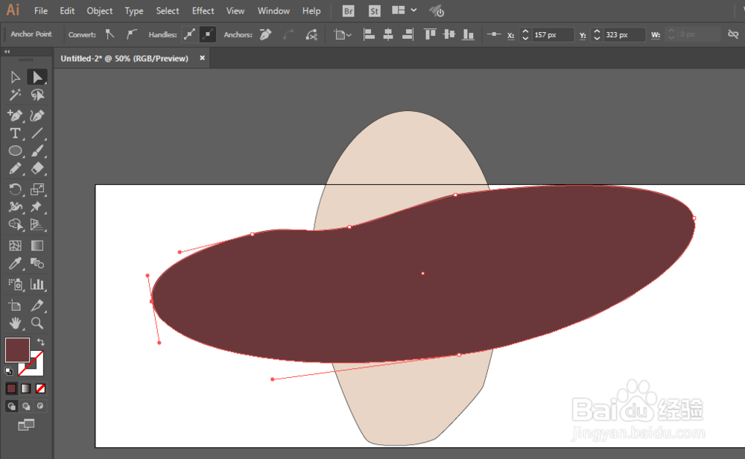Remove selected anchor points
745x459 pixels.
click(266, 34)
